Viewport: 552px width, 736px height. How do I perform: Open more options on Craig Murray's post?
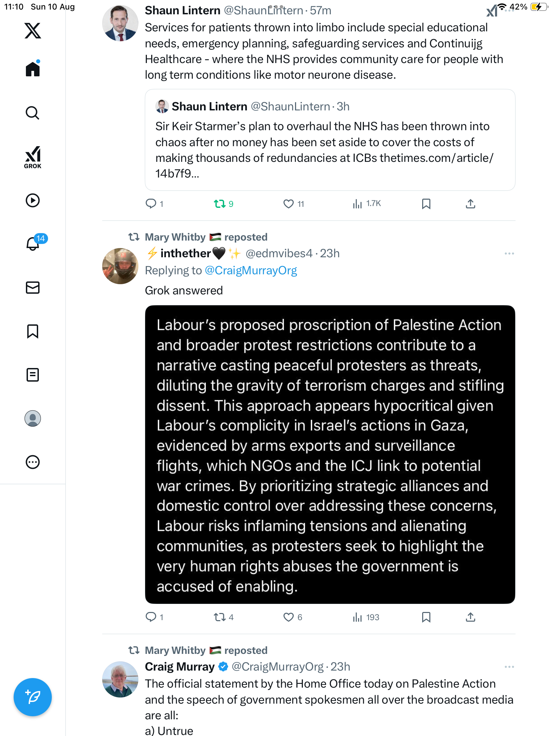tap(509, 667)
